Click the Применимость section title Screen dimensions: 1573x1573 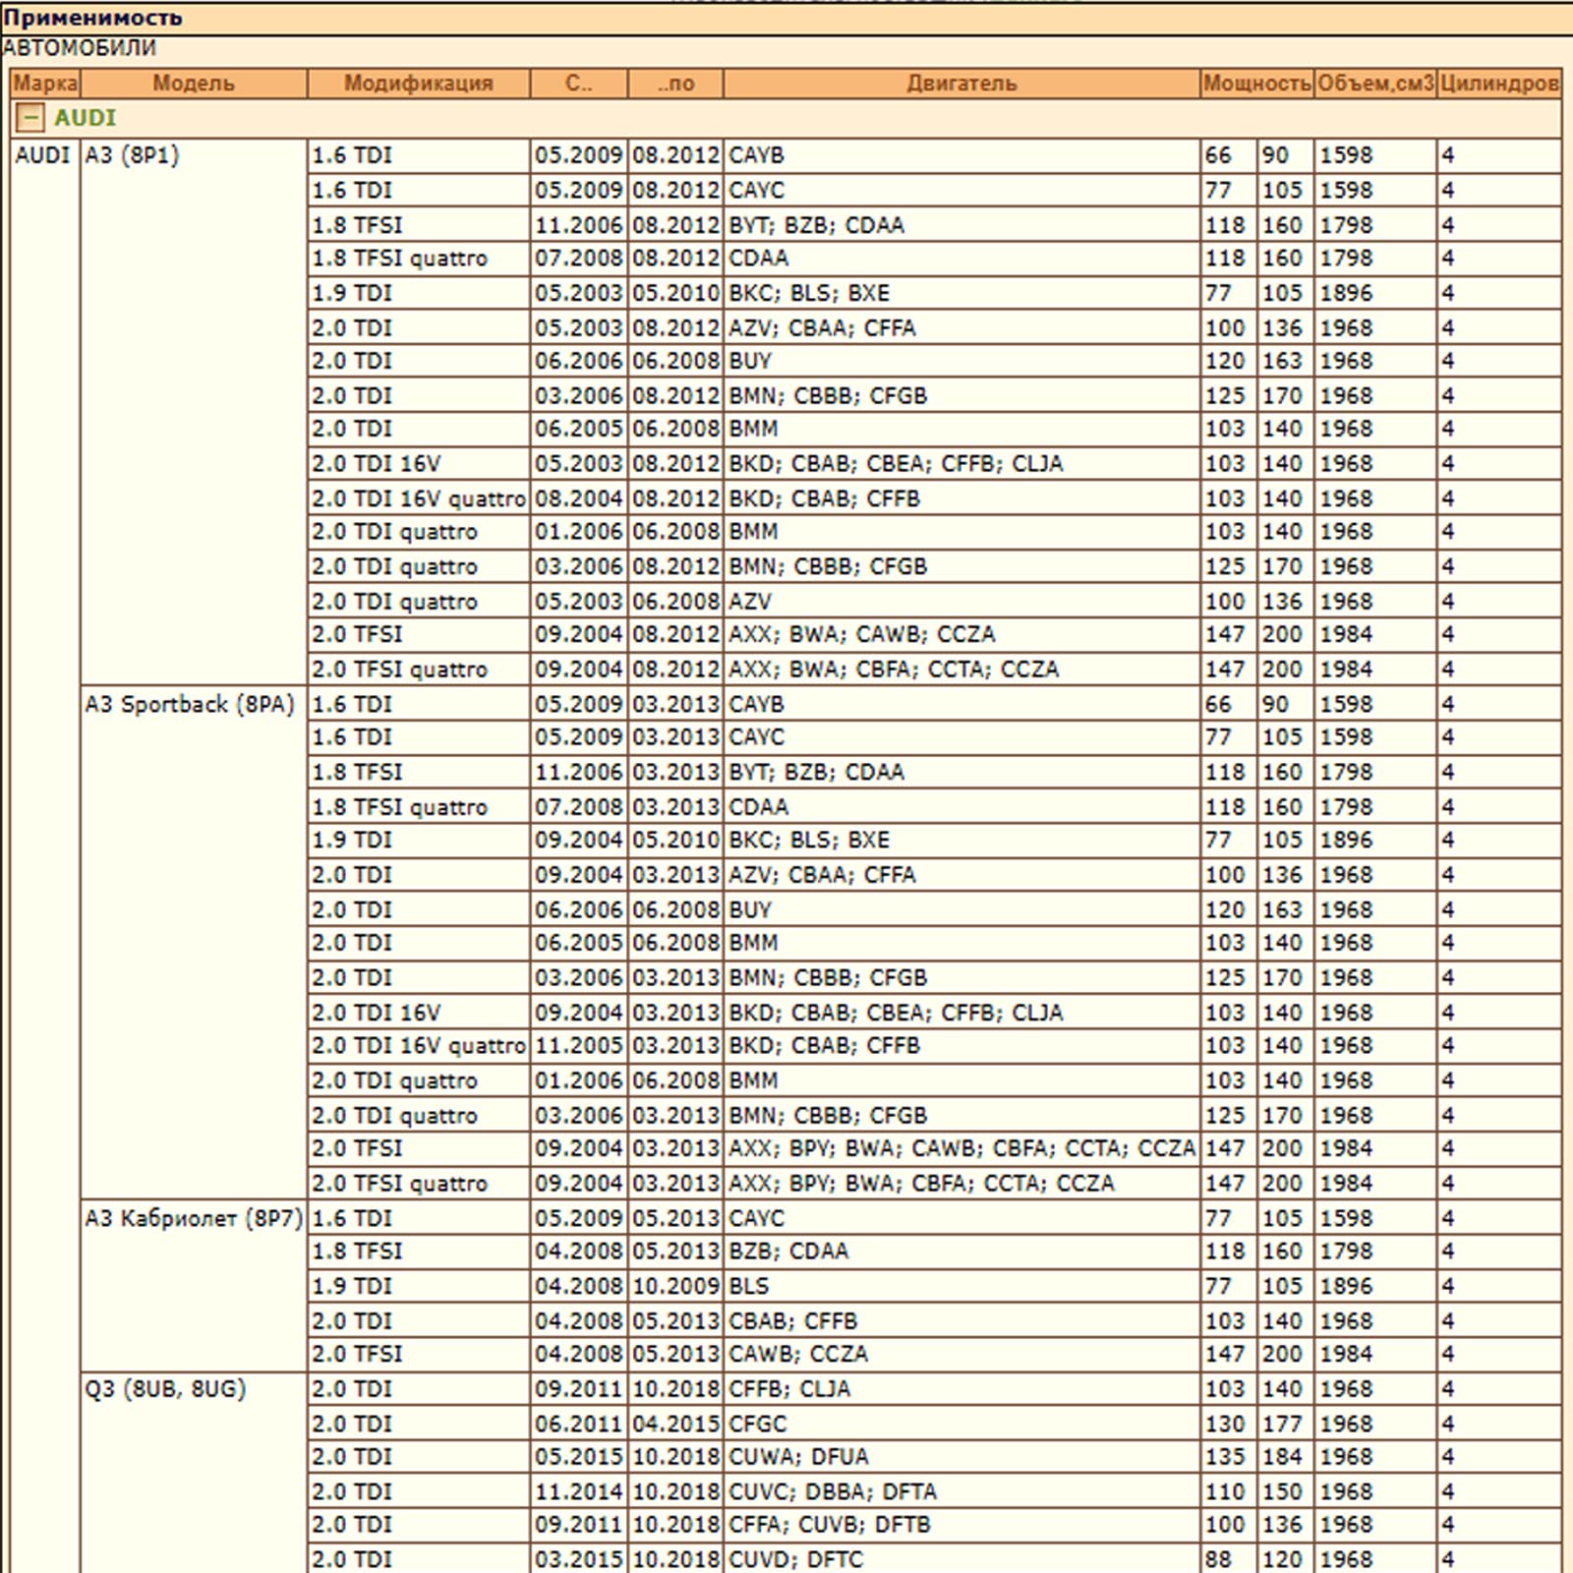pyautogui.click(x=91, y=18)
